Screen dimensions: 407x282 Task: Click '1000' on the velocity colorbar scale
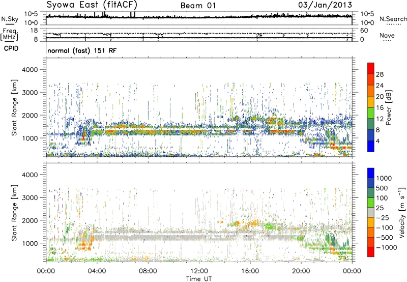pos(384,178)
